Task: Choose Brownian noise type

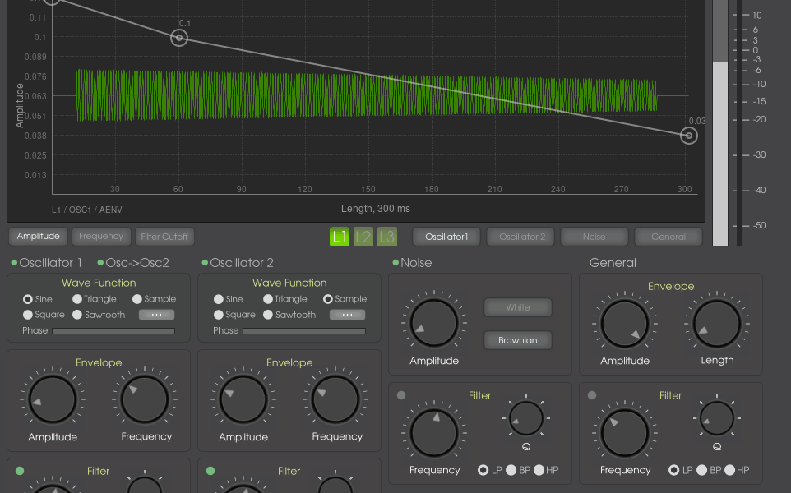Action: pyautogui.click(x=518, y=340)
